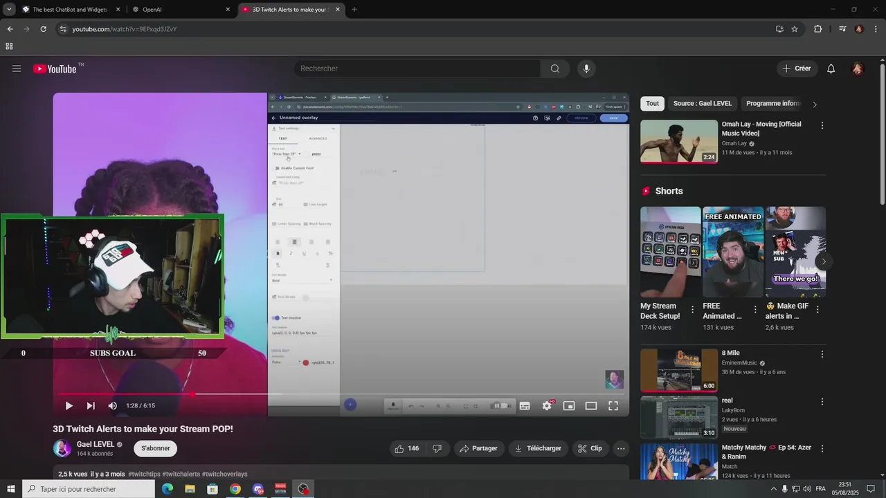This screenshot has width=886, height=498.
Task: Open the 8 Mile video thumbnail
Action: [x=679, y=370]
